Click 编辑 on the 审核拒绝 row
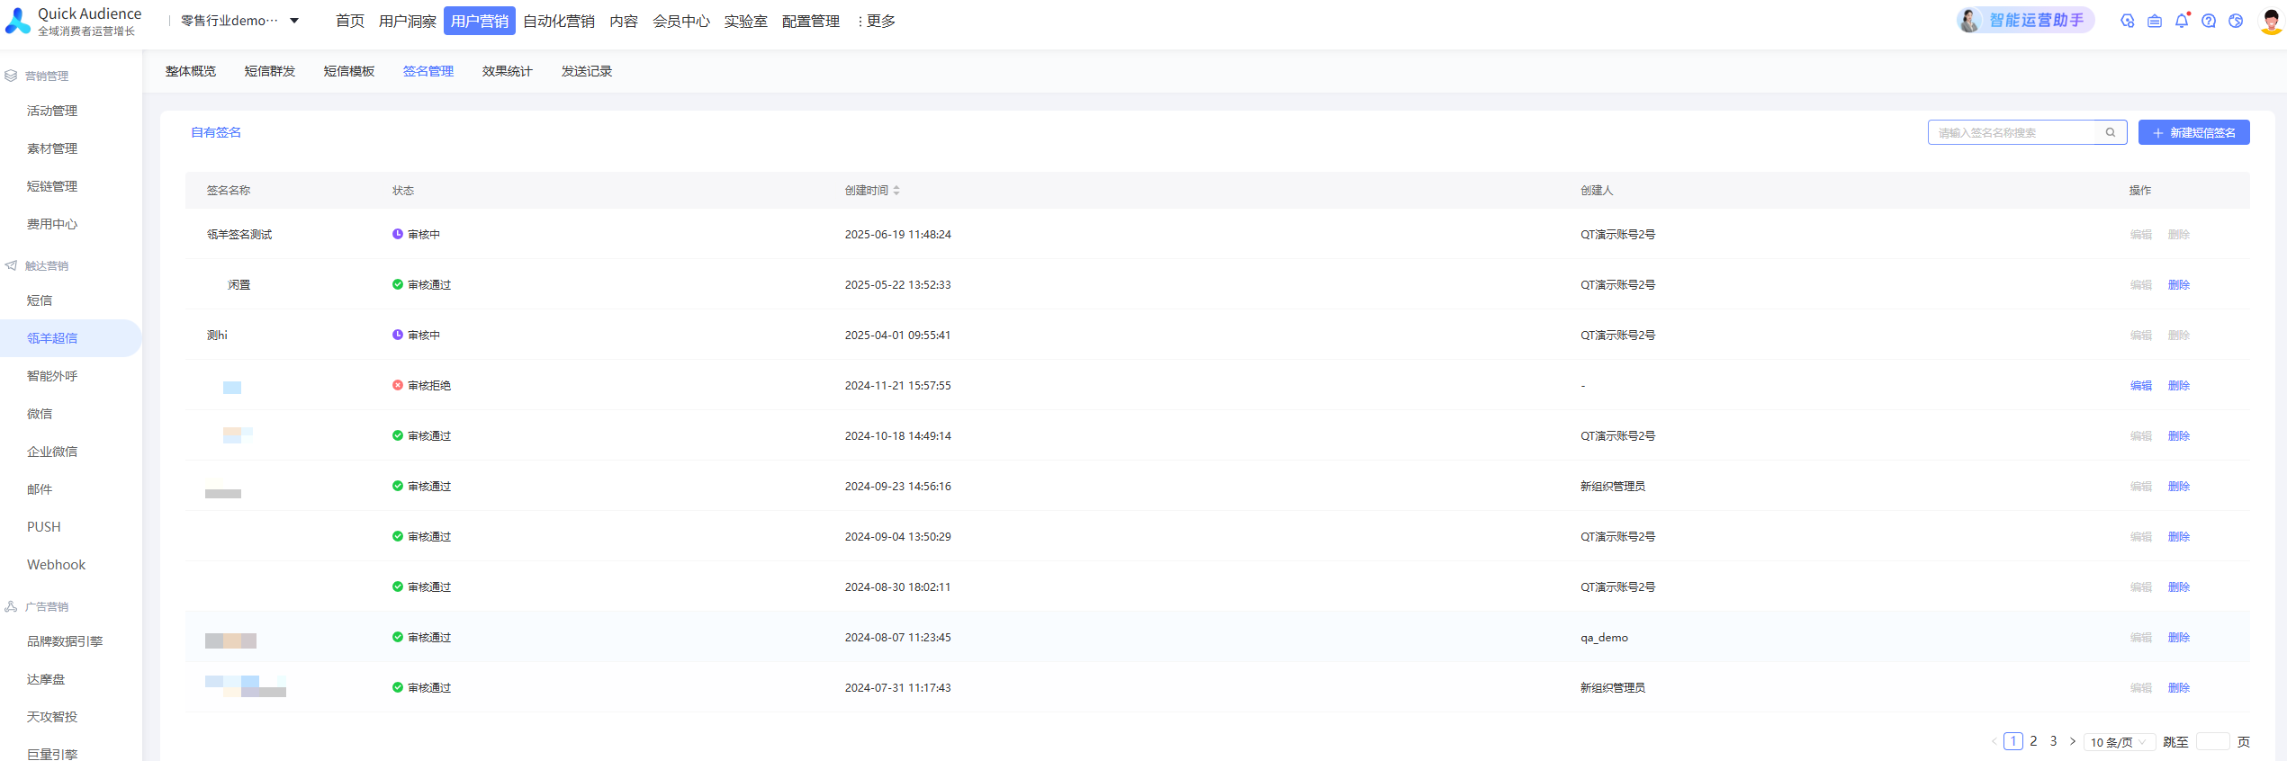The width and height of the screenshot is (2287, 761). click(x=2141, y=386)
